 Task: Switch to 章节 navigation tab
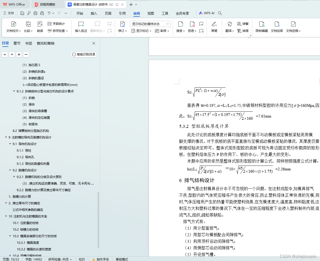coord(17,43)
